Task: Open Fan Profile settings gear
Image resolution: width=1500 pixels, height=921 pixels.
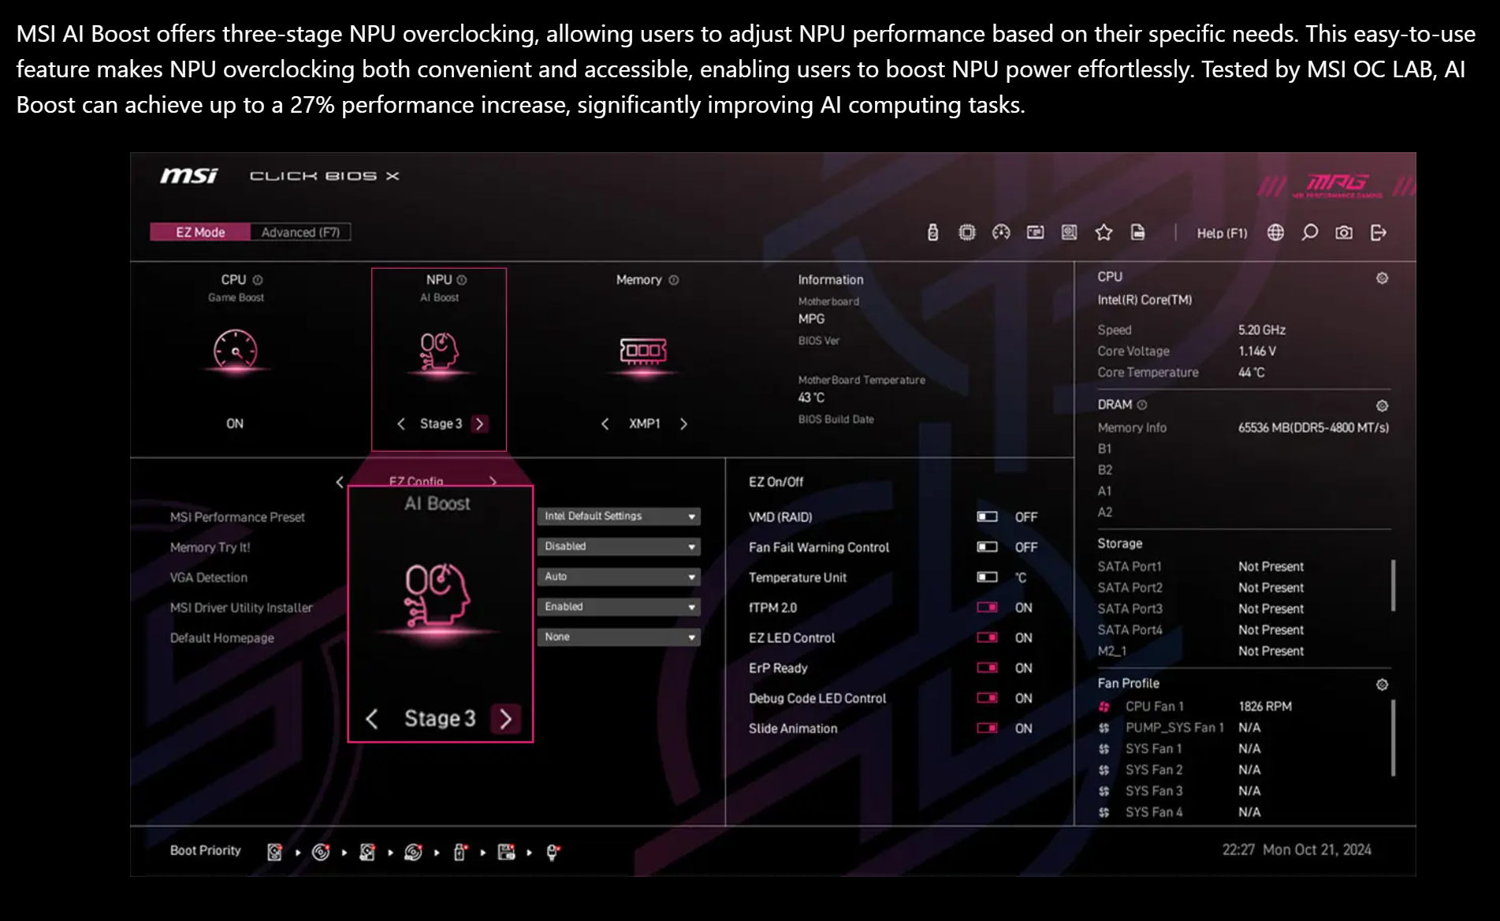Action: click(x=1382, y=684)
